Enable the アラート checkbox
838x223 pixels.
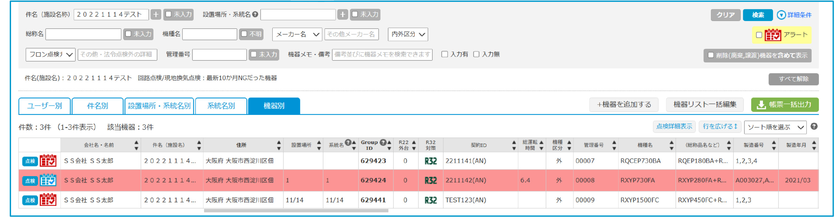(x=759, y=35)
